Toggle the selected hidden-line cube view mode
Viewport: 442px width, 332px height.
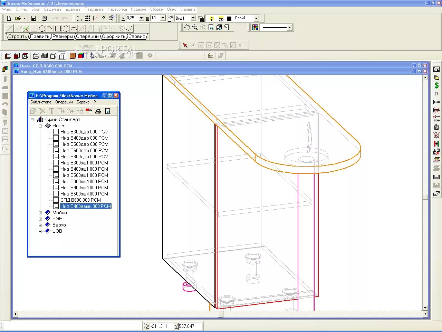[62, 56]
